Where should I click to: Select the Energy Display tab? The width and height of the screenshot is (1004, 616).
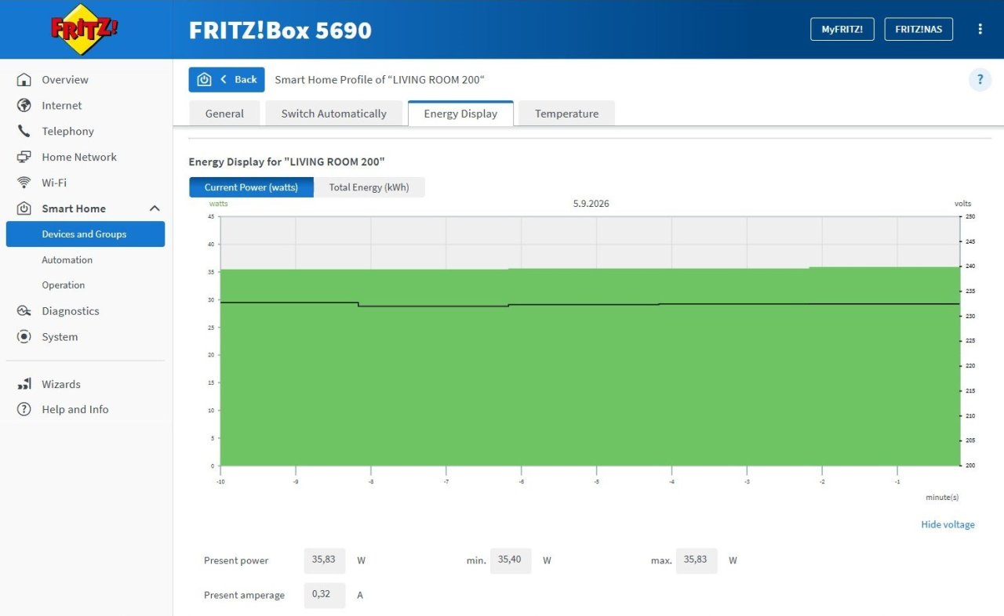pyautogui.click(x=460, y=114)
